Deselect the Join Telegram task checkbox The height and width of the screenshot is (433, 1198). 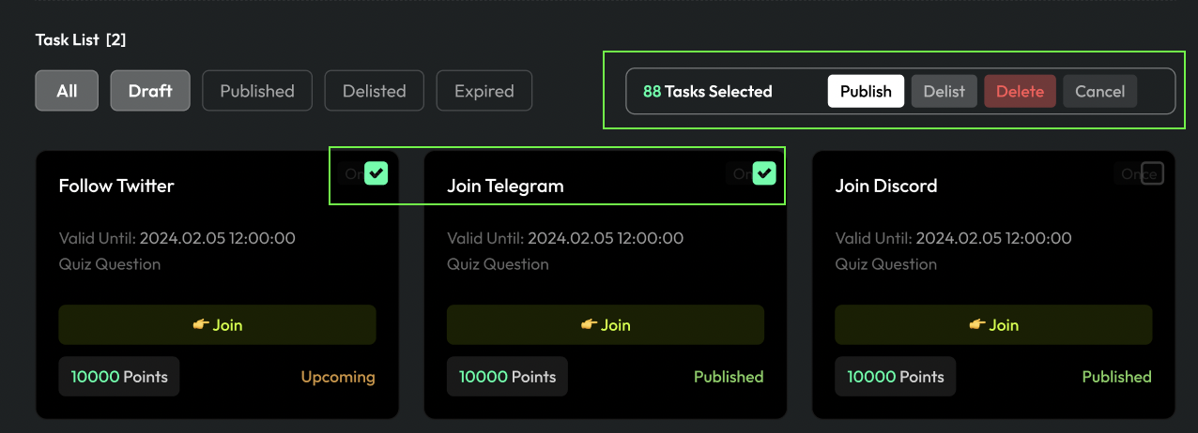coord(764,173)
